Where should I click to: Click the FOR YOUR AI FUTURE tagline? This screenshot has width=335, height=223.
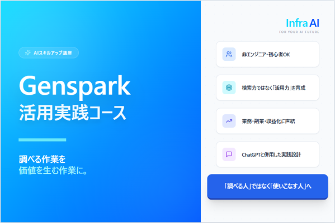[x=299, y=32]
